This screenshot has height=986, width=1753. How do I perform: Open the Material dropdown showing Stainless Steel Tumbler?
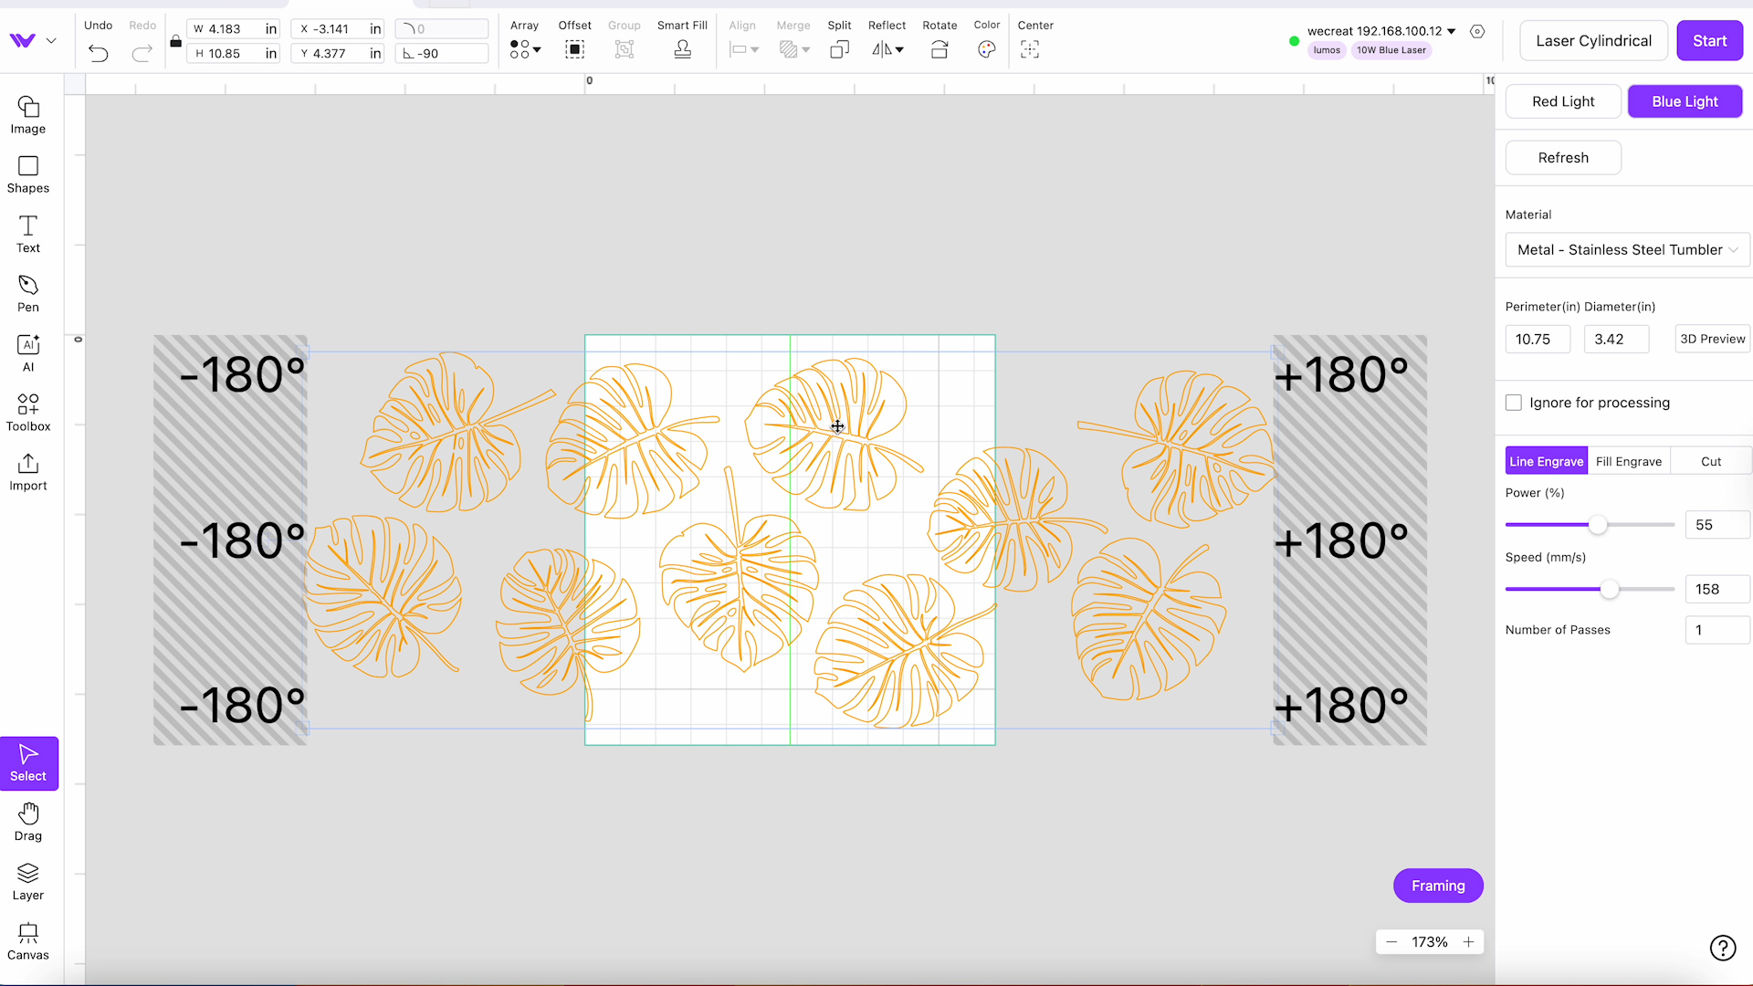[x=1626, y=249]
